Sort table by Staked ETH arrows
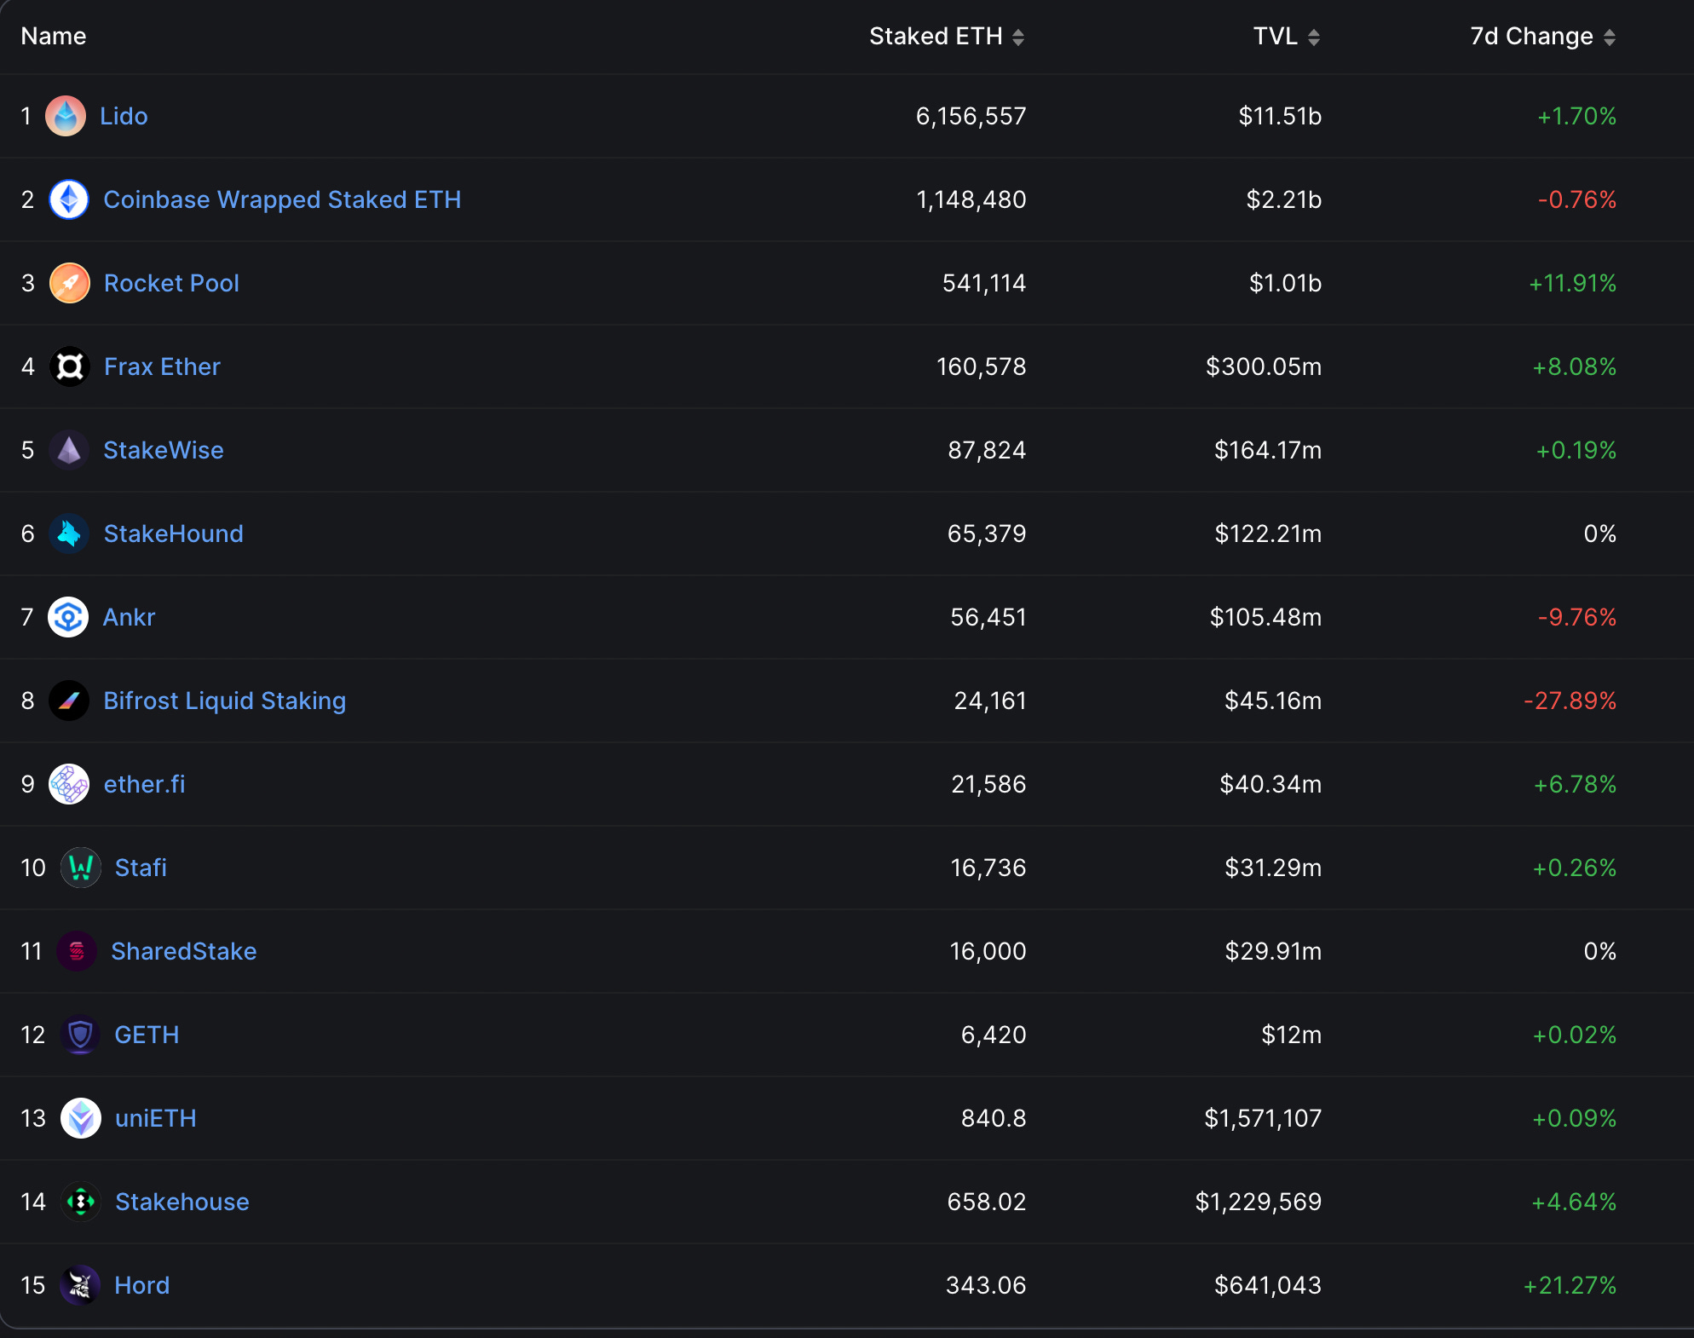 (1018, 37)
